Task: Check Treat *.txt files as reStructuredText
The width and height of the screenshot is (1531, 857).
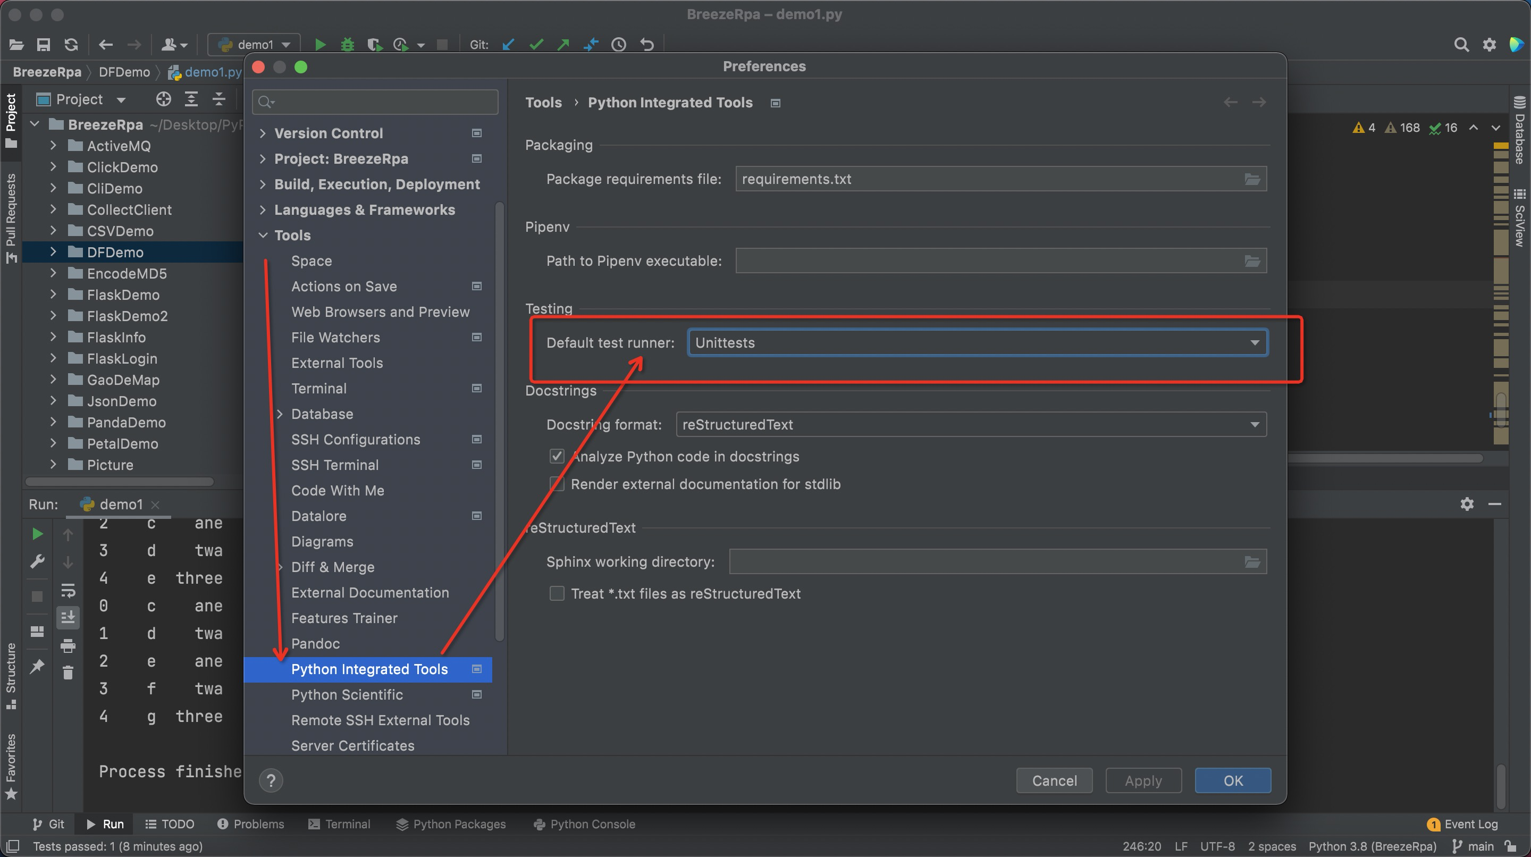Action: (557, 593)
